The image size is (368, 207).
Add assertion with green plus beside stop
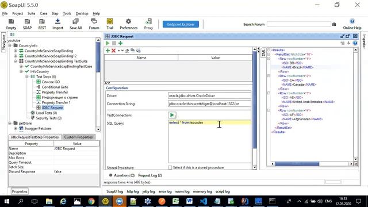120,43
